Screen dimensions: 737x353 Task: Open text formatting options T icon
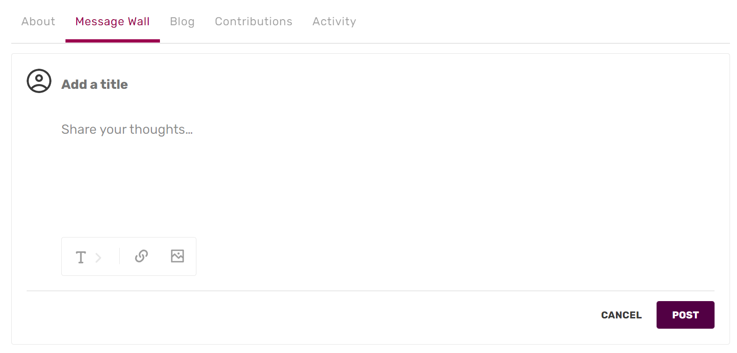coord(81,257)
